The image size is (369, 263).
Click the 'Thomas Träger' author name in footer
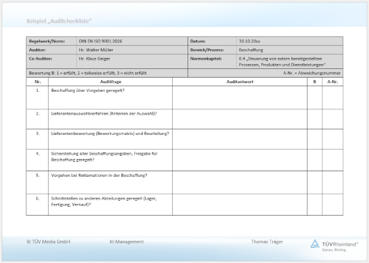click(x=267, y=241)
